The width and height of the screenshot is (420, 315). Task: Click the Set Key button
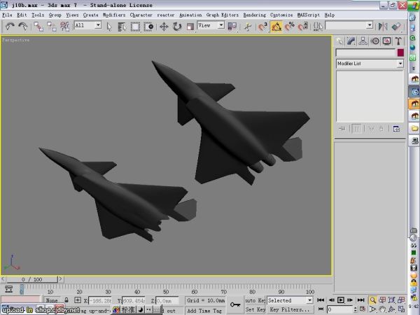coord(255,309)
